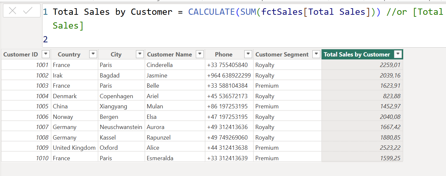Expand the Customer Name column dropdown arrow
The width and height of the screenshot is (446, 176).
point(199,54)
